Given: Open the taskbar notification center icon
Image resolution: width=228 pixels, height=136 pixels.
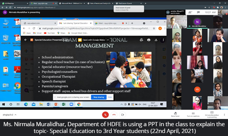Looking at the screenshot, I should (161, 104).
